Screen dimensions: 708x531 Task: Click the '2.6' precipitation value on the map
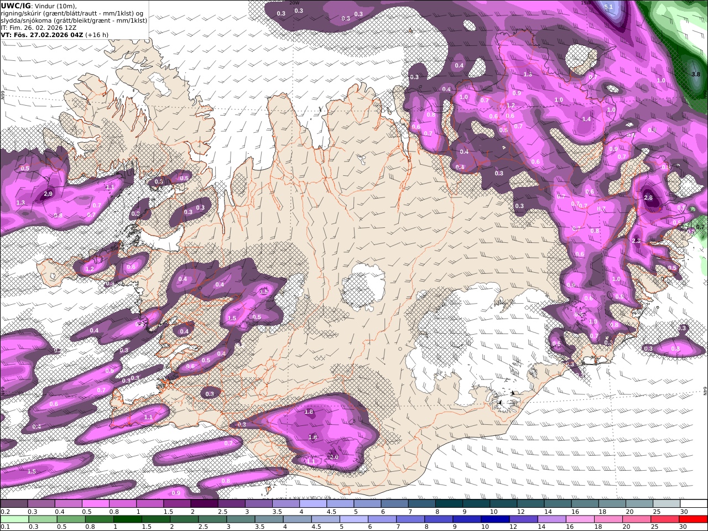(648, 197)
